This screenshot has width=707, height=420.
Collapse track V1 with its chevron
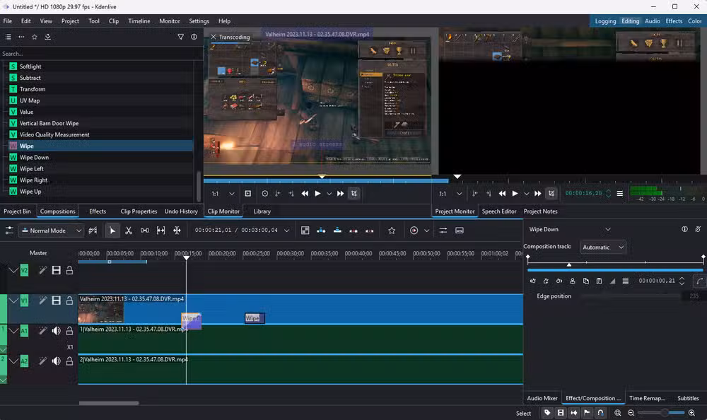pos(13,301)
